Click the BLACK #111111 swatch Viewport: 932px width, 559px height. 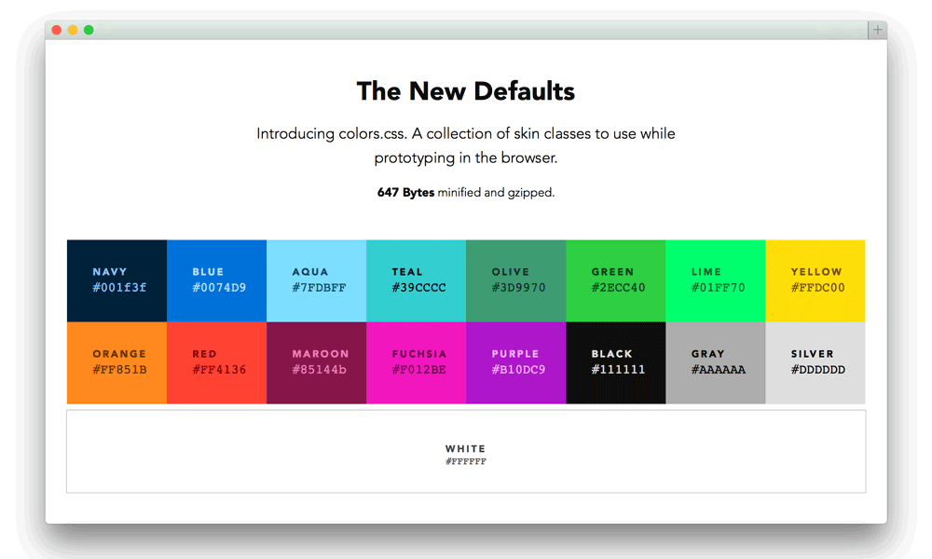[x=615, y=362]
